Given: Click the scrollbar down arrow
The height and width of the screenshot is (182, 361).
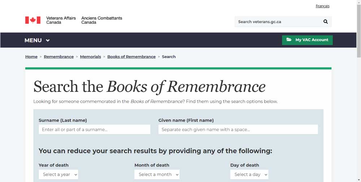Looking at the screenshot, I should coord(358,179).
